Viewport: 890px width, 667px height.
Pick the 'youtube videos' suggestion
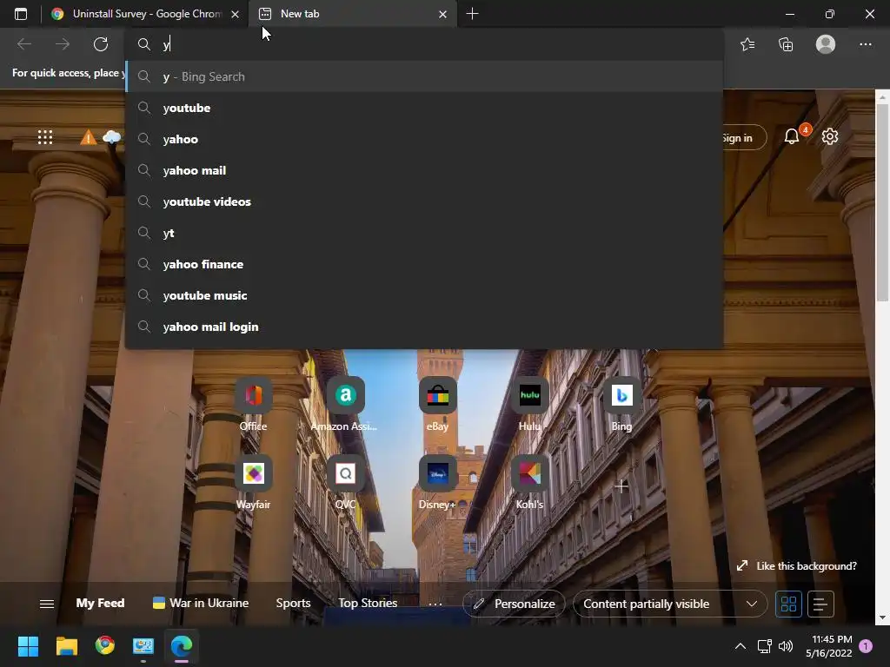pyautogui.click(x=424, y=201)
